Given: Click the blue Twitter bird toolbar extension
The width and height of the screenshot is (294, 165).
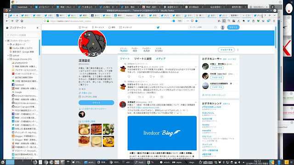Looking at the screenshot, I should [249, 21].
